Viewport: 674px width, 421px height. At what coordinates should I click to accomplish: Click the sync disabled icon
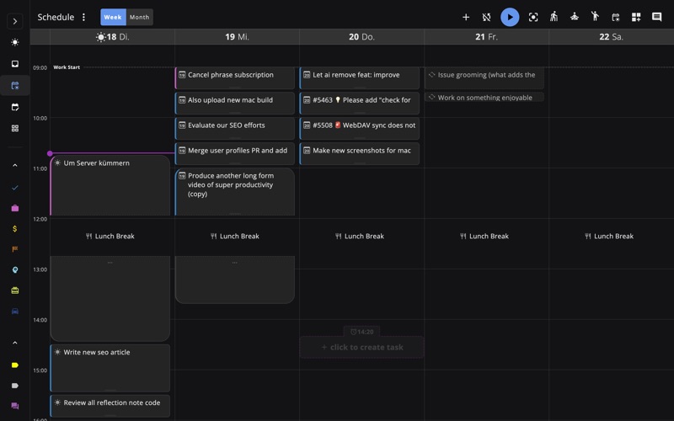click(487, 17)
